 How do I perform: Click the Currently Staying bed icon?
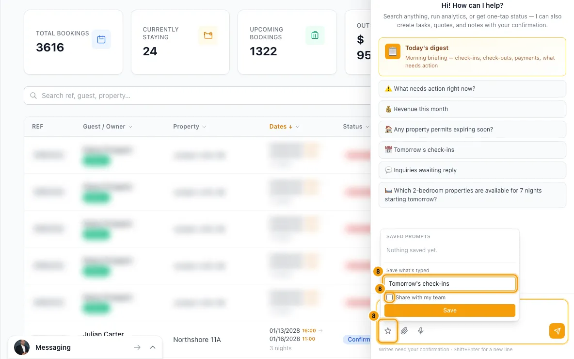[x=208, y=35]
